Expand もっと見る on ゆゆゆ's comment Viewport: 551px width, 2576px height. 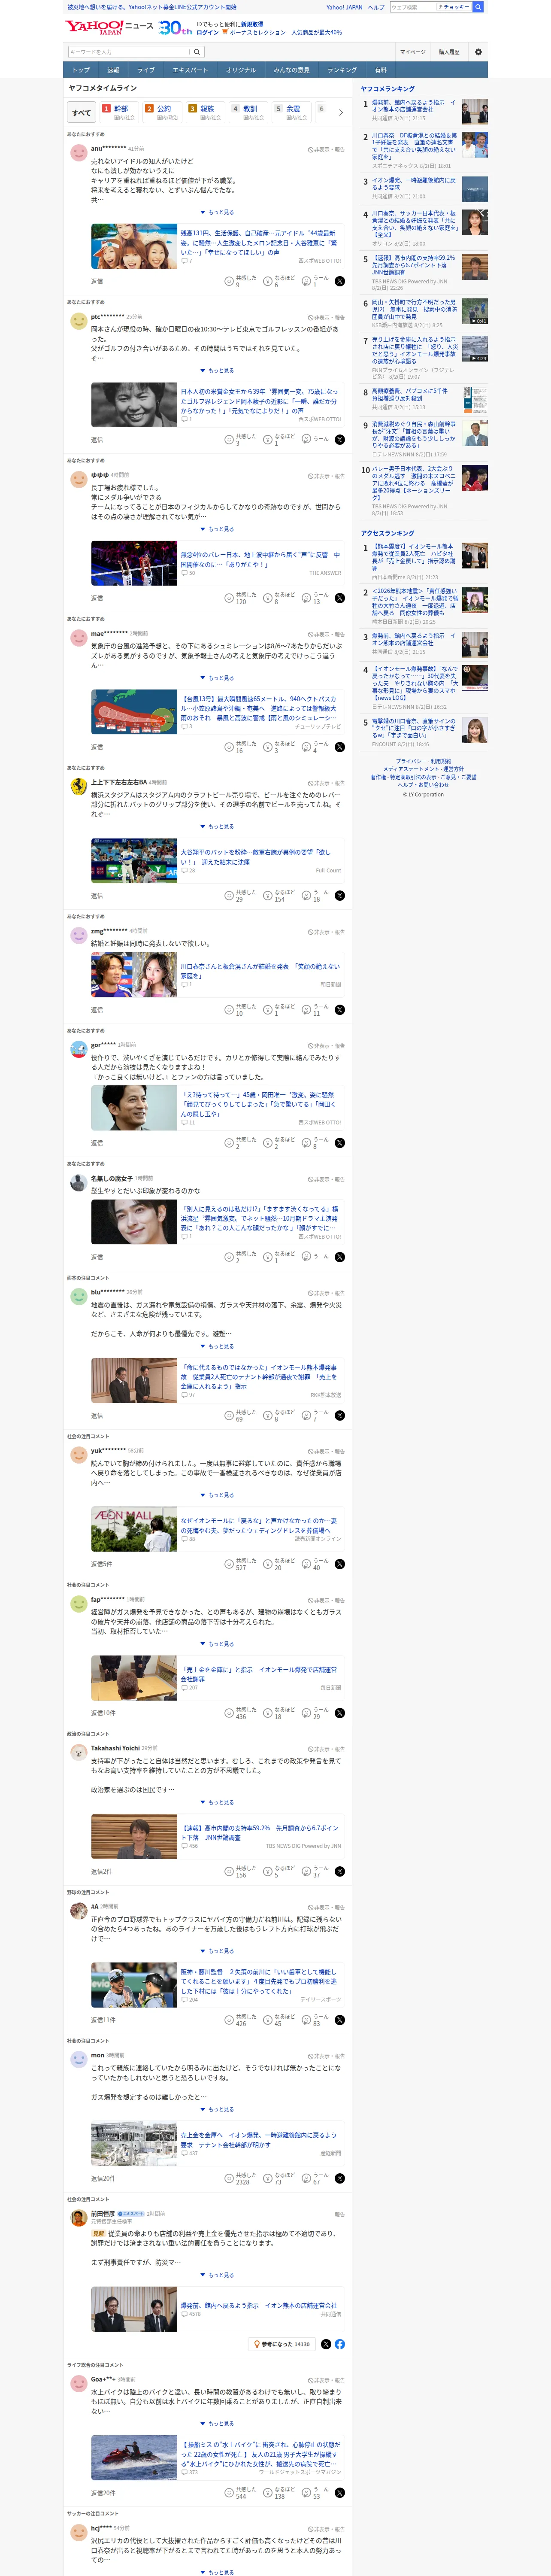point(217,529)
